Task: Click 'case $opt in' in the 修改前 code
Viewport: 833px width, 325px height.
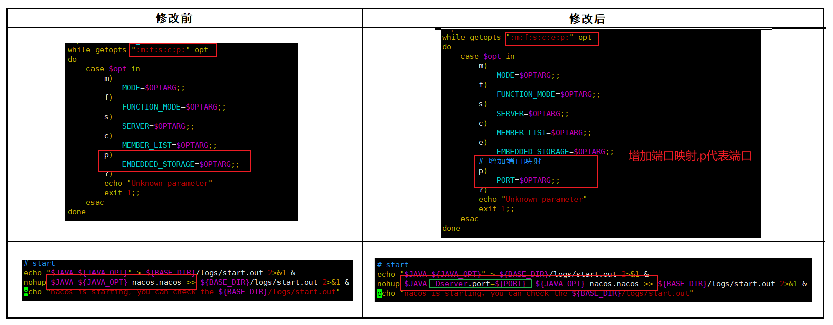Action: [x=113, y=69]
